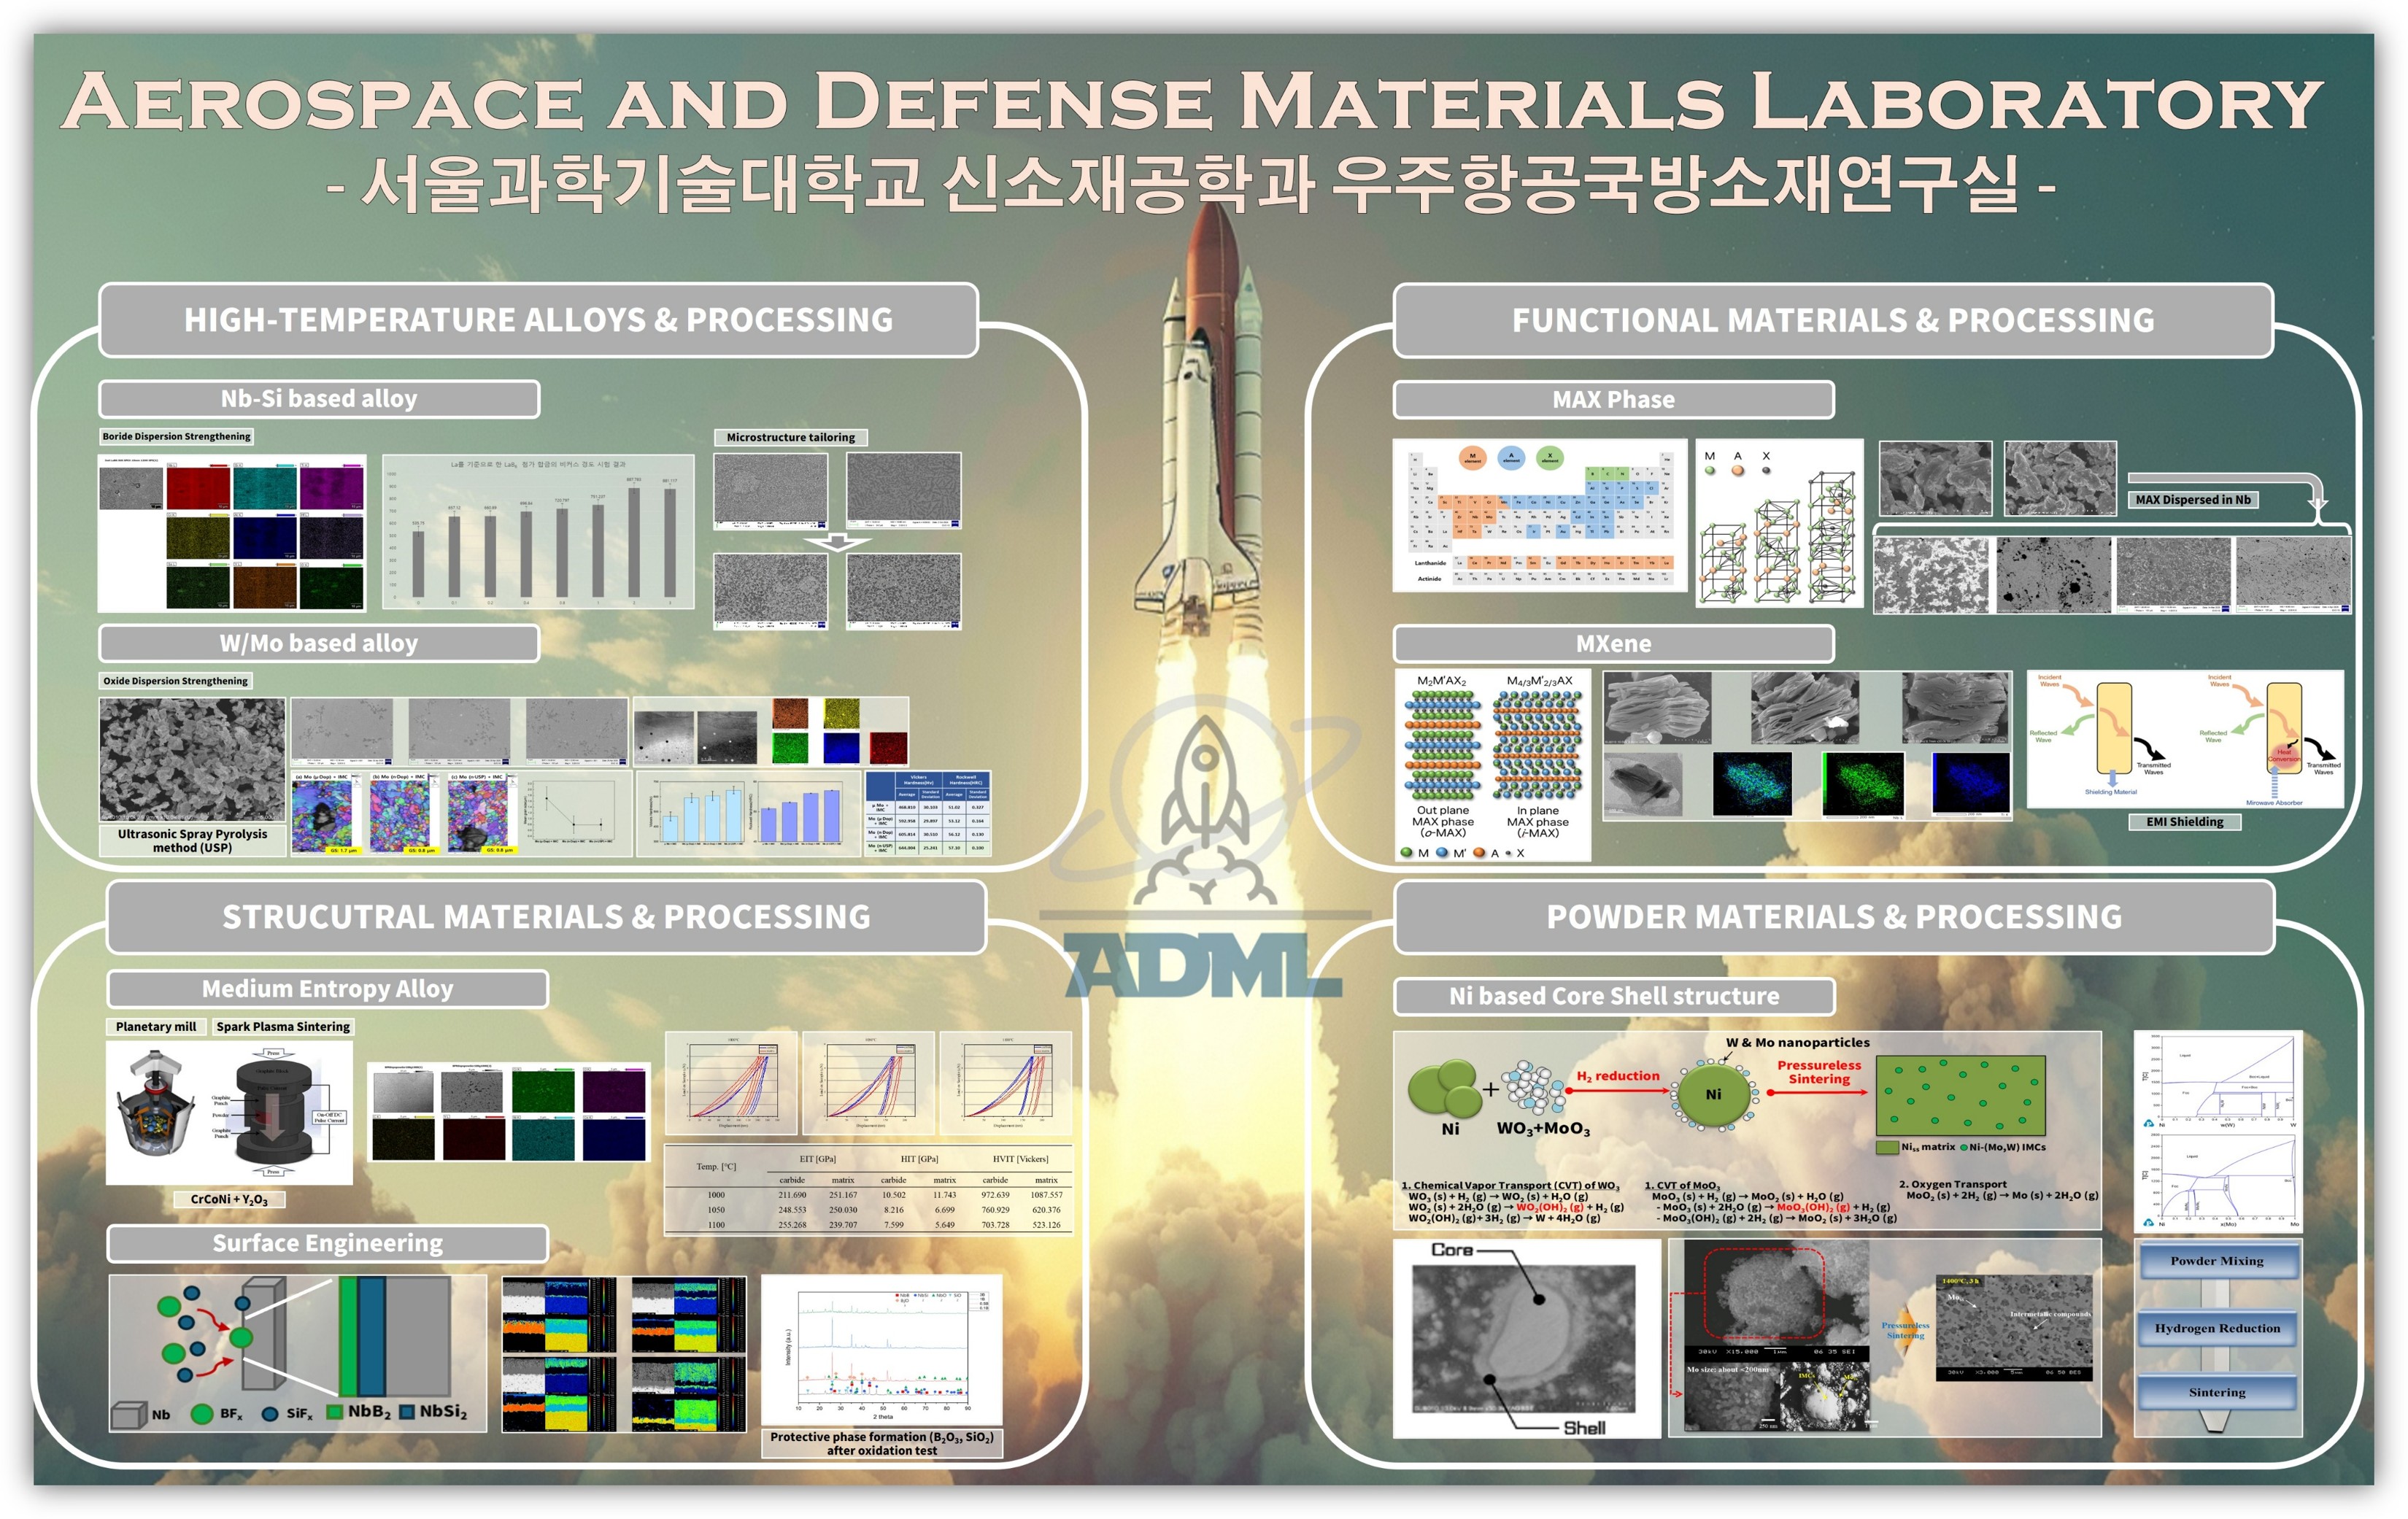Open the LaB6 Vickers hardness bar chart

pyautogui.click(x=538, y=532)
